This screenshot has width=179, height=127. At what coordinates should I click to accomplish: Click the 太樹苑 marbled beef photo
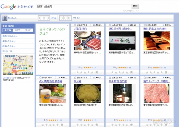pos(157,94)
